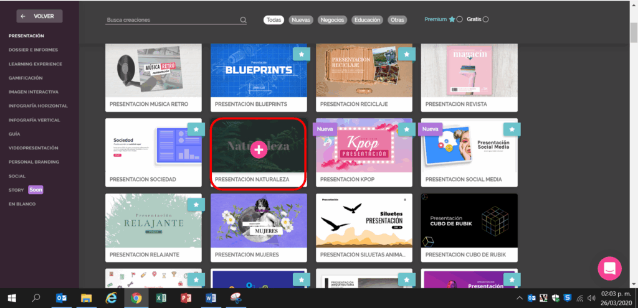Click star badge on Presentación Sociedad card
This screenshot has height=308, width=638.
(x=196, y=129)
